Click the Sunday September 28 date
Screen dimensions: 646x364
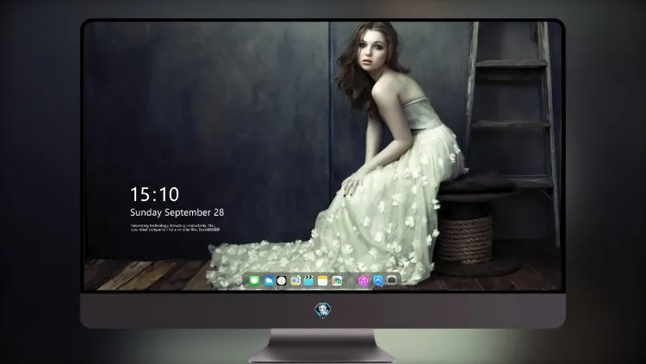pyautogui.click(x=177, y=212)
